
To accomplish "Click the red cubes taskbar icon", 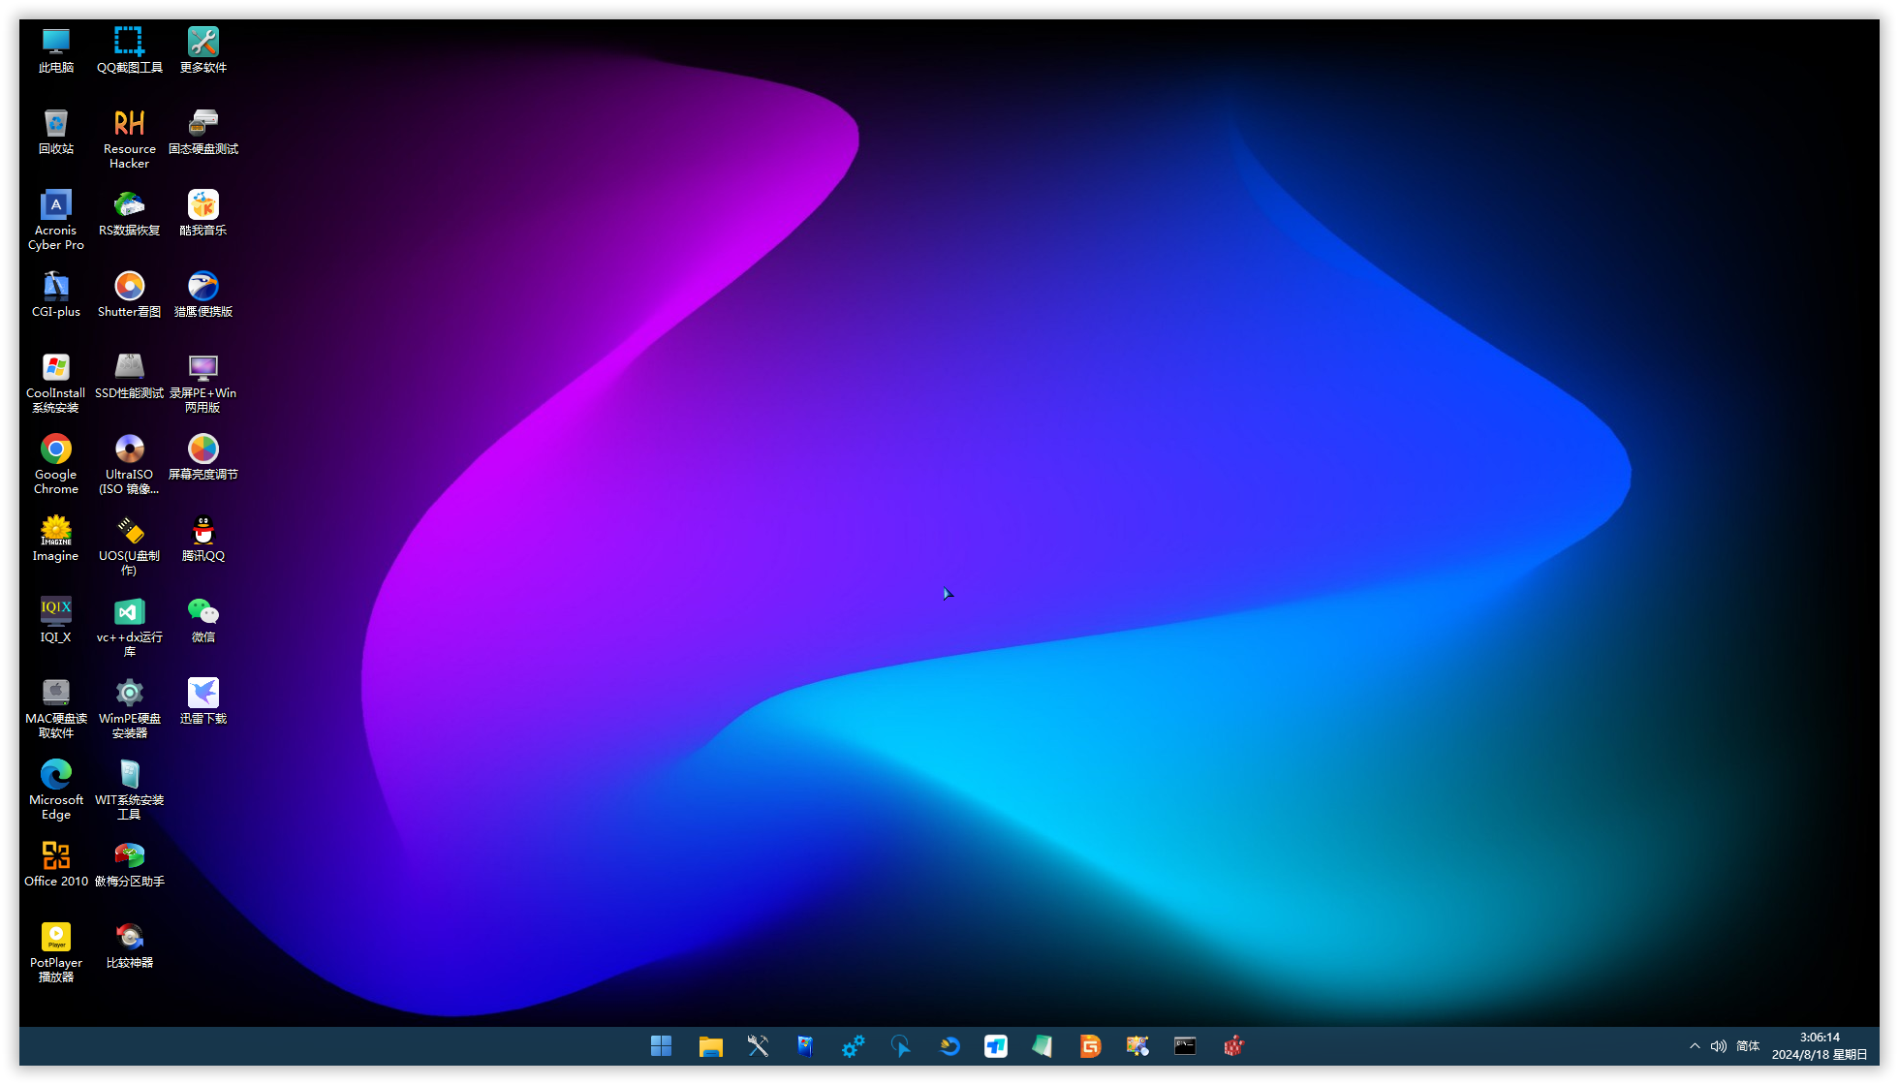I will pos(1233,1046).
